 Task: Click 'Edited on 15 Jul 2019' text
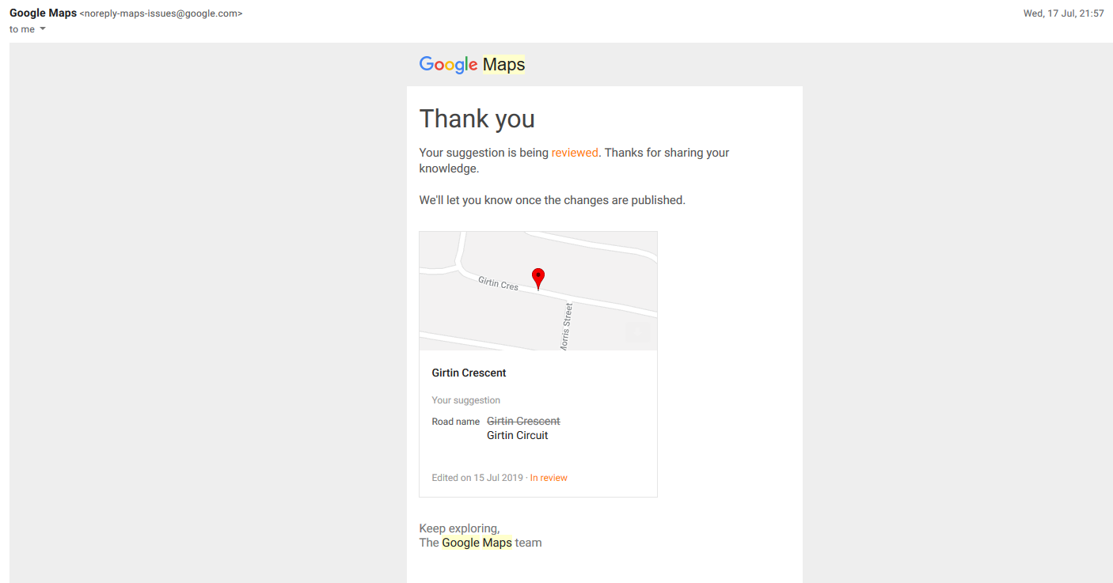tap(477, 478)
